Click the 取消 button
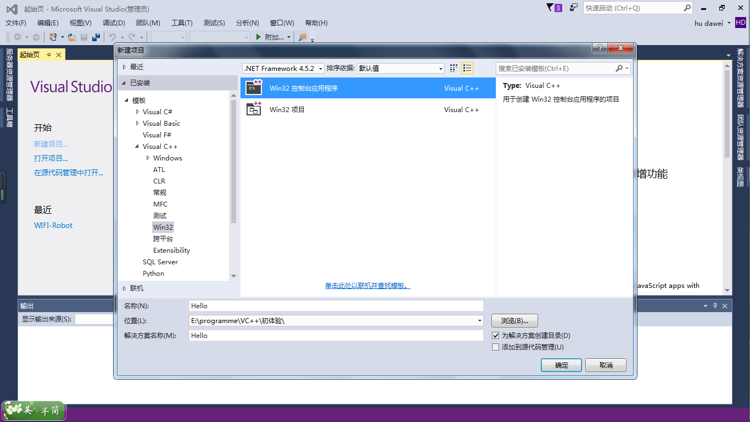Screen dimensions: 750x422 (606, 365)
